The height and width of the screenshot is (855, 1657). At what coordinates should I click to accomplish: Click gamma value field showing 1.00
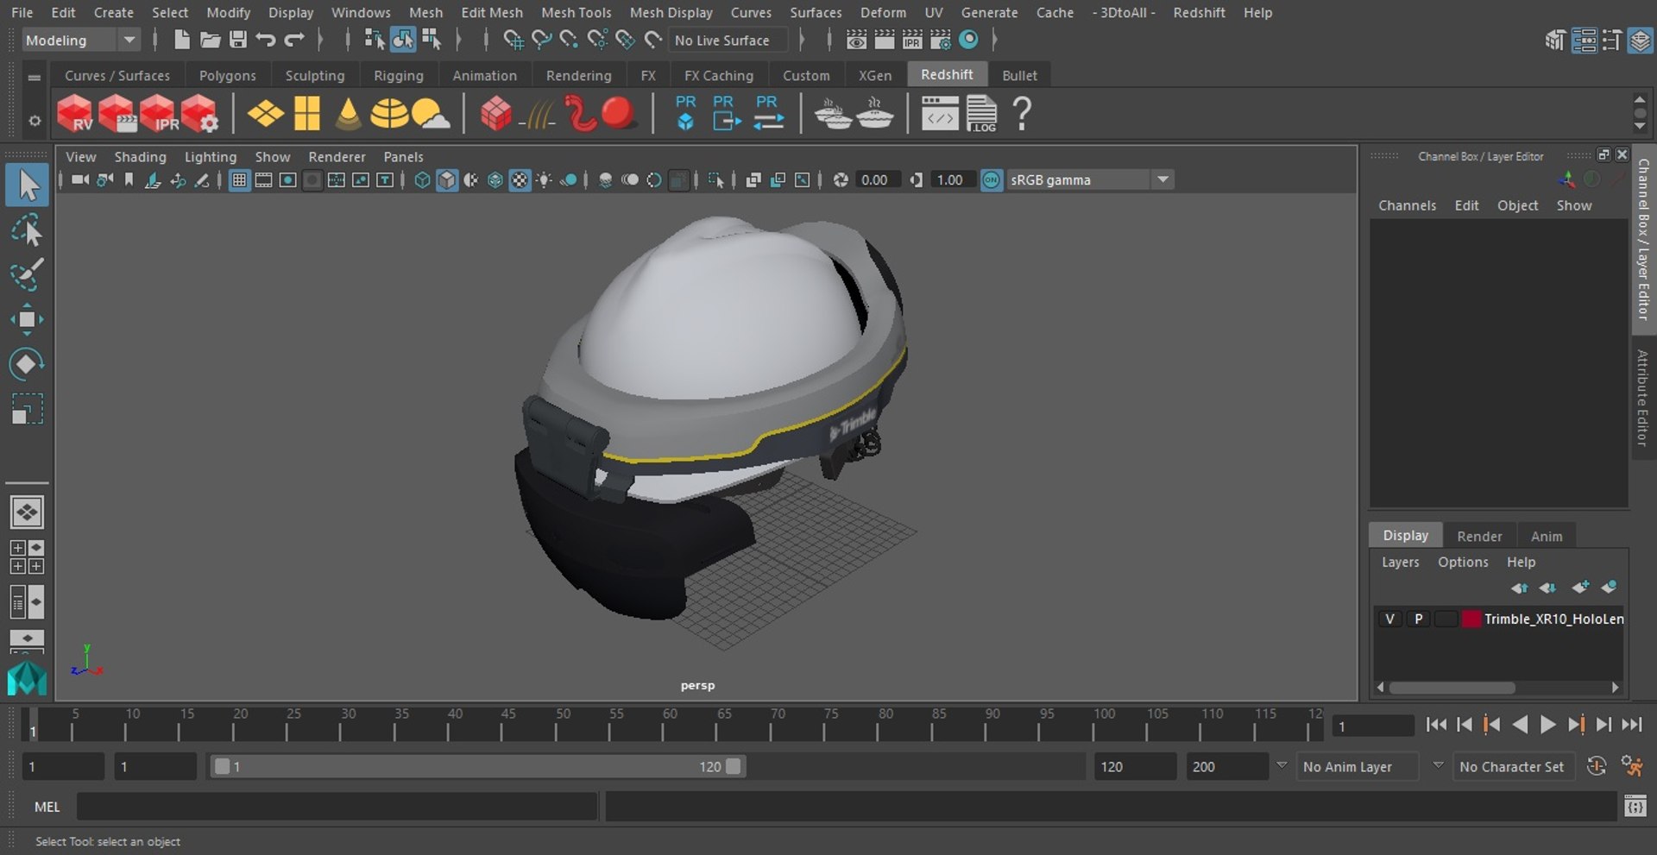click(x=952, y=179)
